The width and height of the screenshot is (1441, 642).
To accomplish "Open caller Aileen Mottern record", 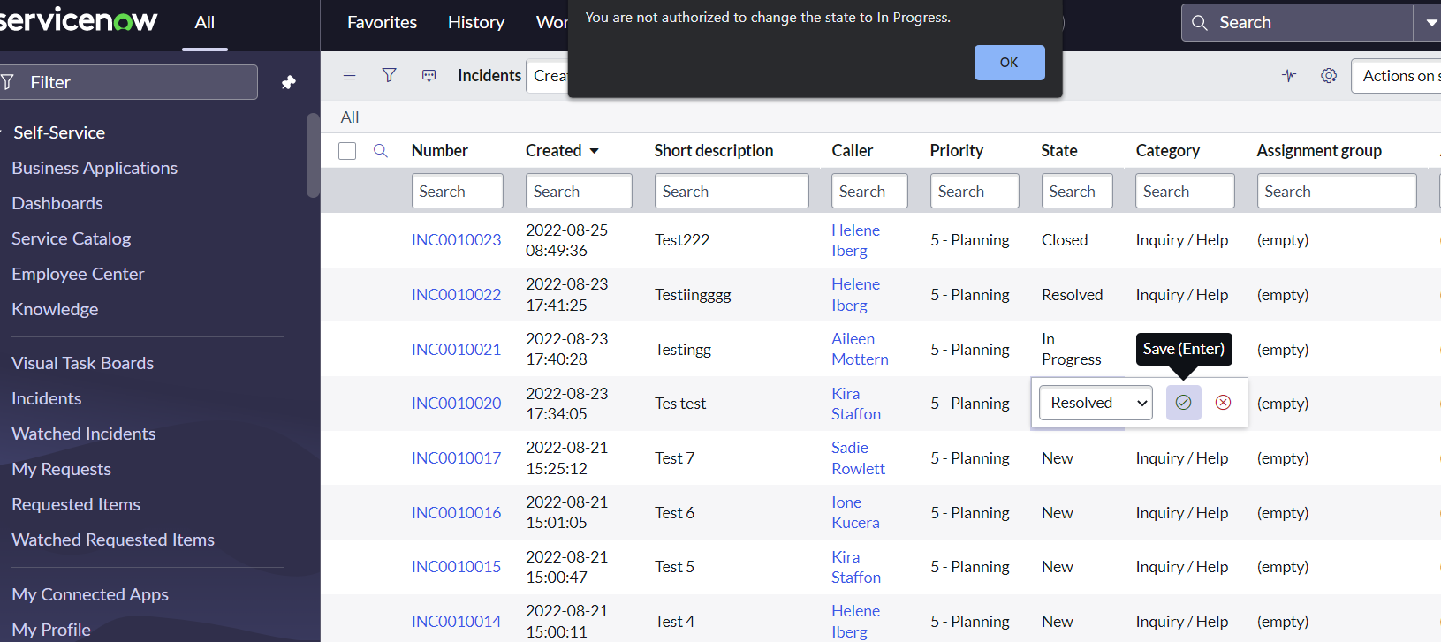I will [x=860, y=349].
